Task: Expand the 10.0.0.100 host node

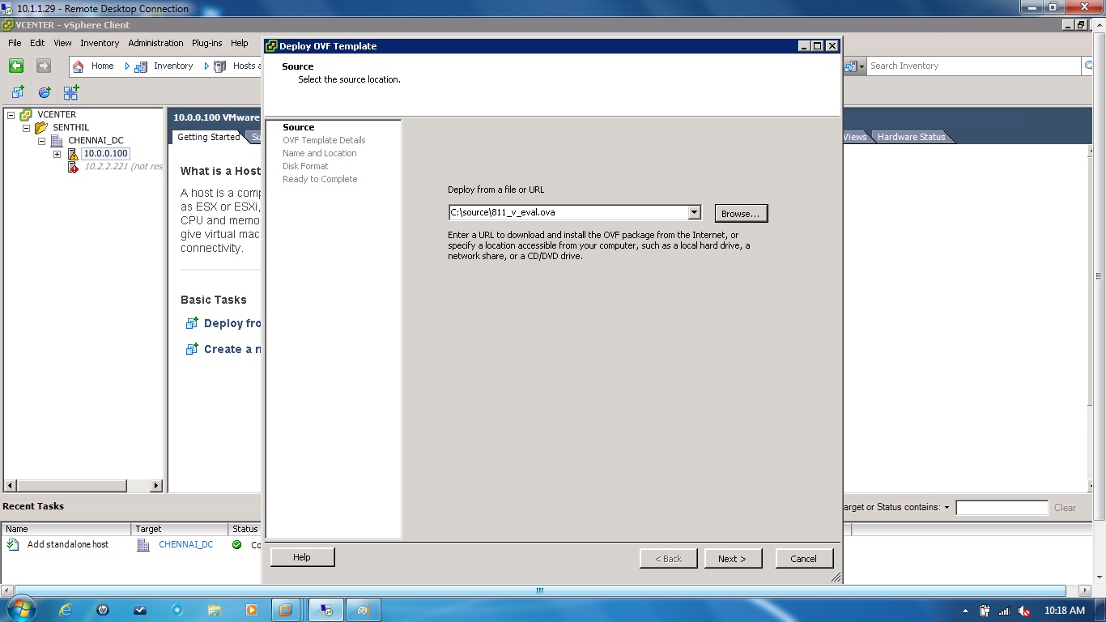Action: (x=57, y=154)
